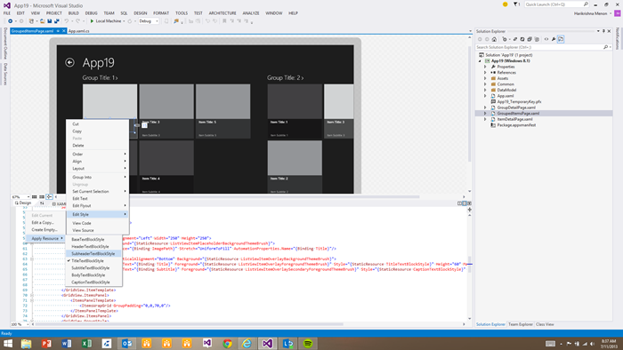Image resolution: width=623 pixels, height=350 pixels.
Task: Switch to the App.xaml.cs tab
Action: [x=78, y=31]
